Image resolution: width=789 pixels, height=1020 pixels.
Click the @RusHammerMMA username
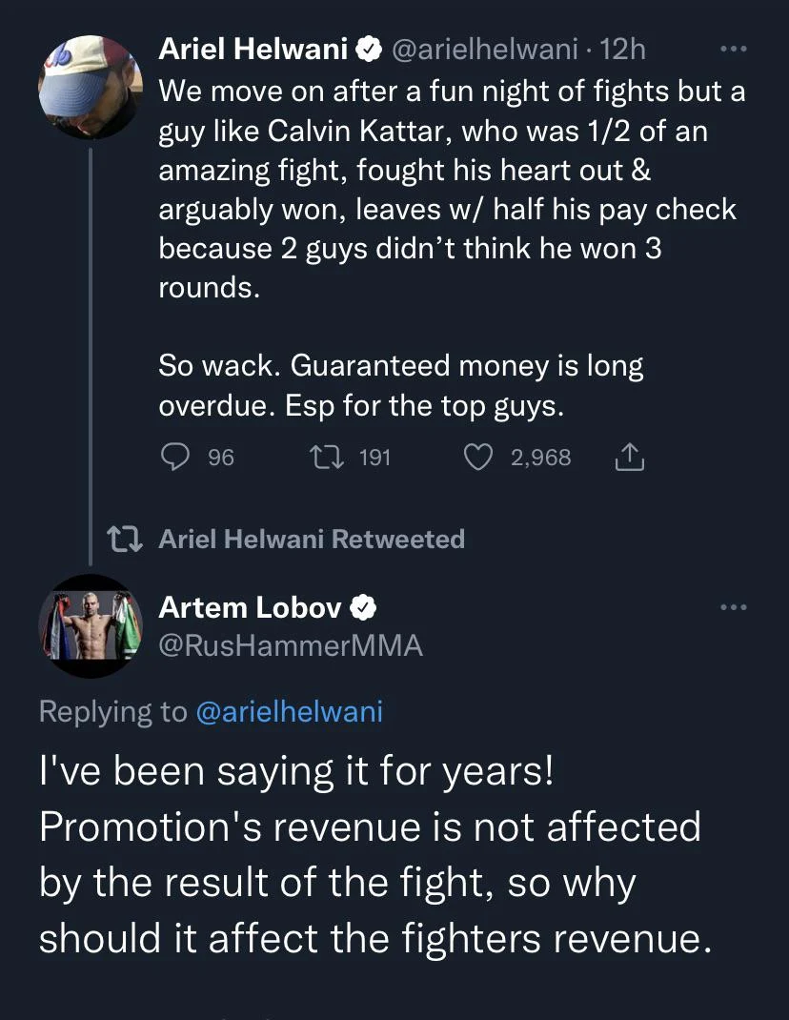293,646
